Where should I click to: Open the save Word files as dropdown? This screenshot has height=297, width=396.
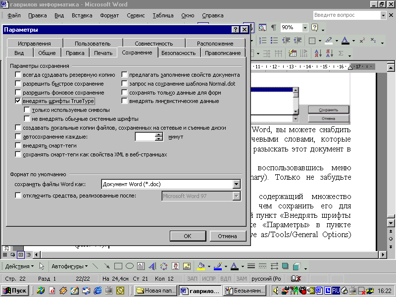point(237,184)
